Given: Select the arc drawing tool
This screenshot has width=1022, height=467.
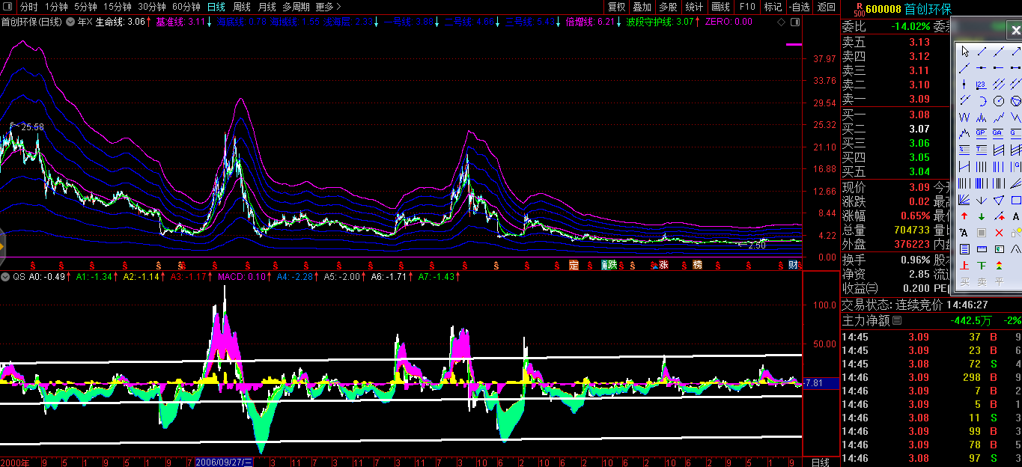Looking at the screenshot, I should tap(982, 100).
